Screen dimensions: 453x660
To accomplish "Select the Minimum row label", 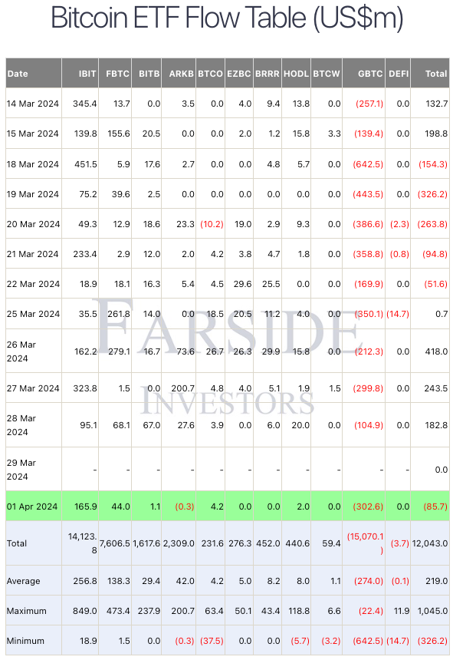I will pyautogui.click(x=25, y=641).
